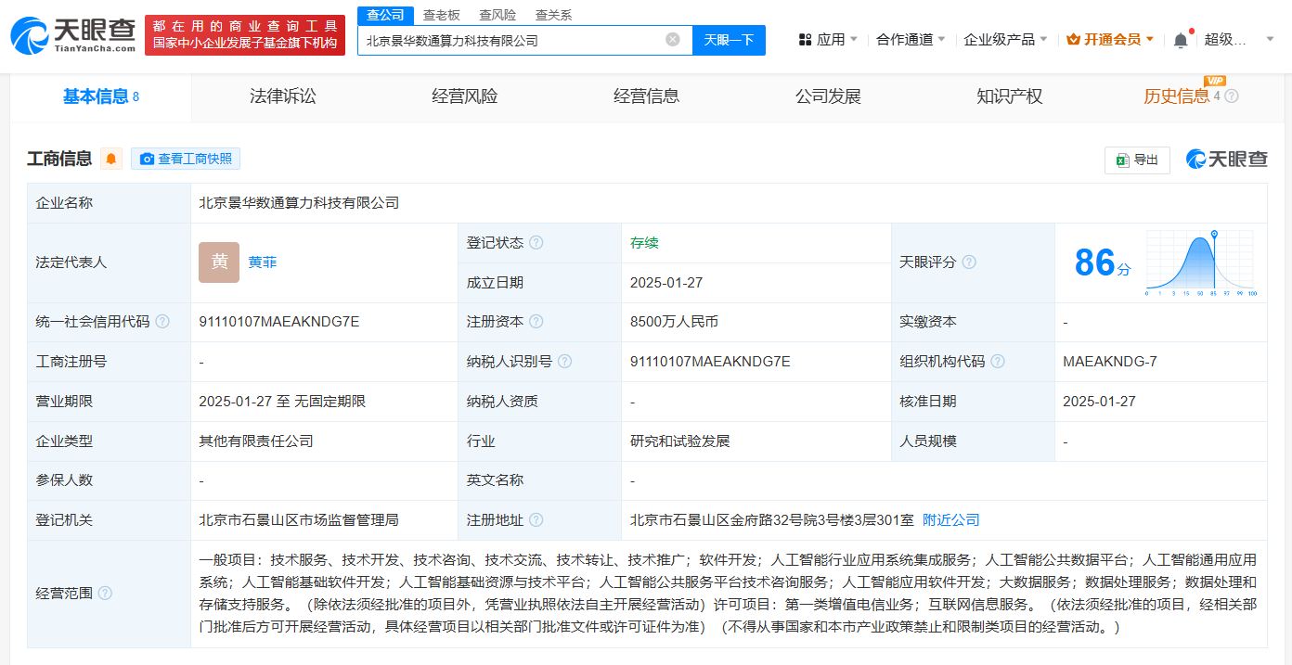
Task: Clear the search box text
Action: 673,40
